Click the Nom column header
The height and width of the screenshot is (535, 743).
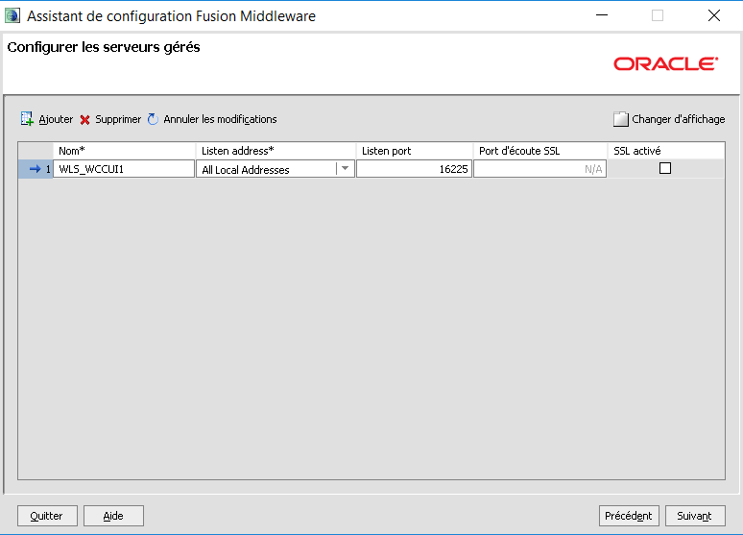point(125,151)
